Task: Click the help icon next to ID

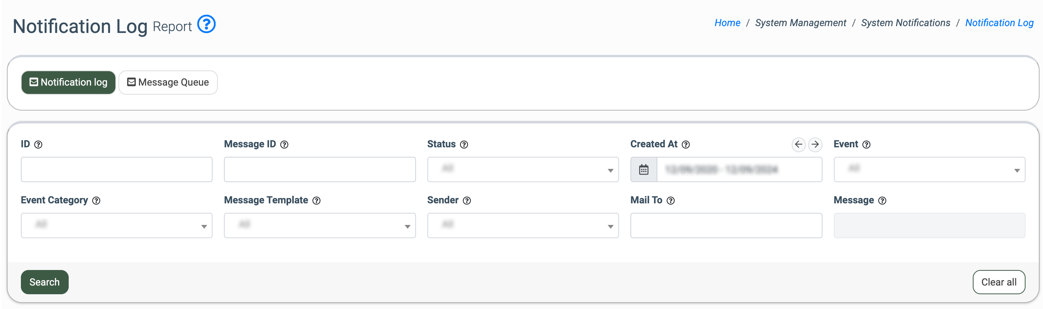Action: [38, 145]
